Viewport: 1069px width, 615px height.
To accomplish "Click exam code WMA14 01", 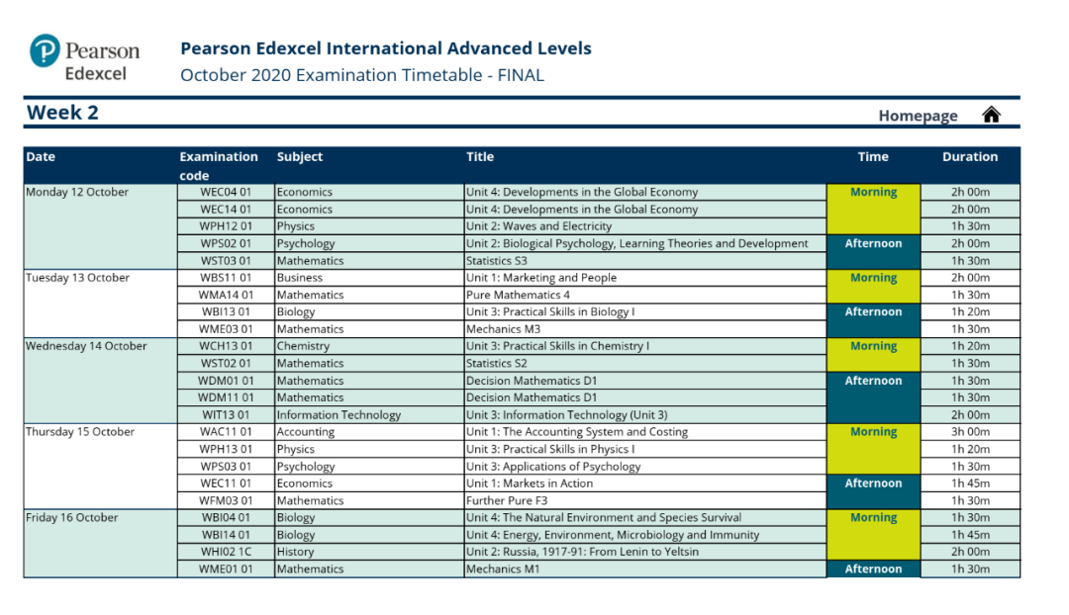I will pos(226,295).
